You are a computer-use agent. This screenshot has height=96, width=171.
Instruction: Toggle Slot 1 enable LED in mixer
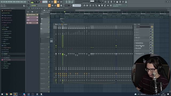pyautogui.click(x=153, y=30)
